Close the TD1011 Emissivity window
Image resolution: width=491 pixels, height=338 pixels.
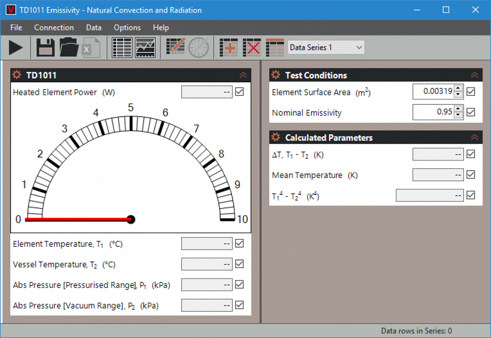475,10
